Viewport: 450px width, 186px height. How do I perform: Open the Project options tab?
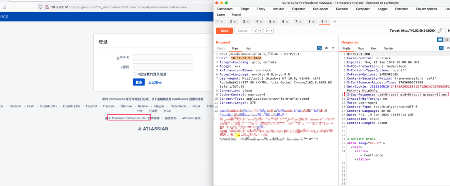coord(426,9)
